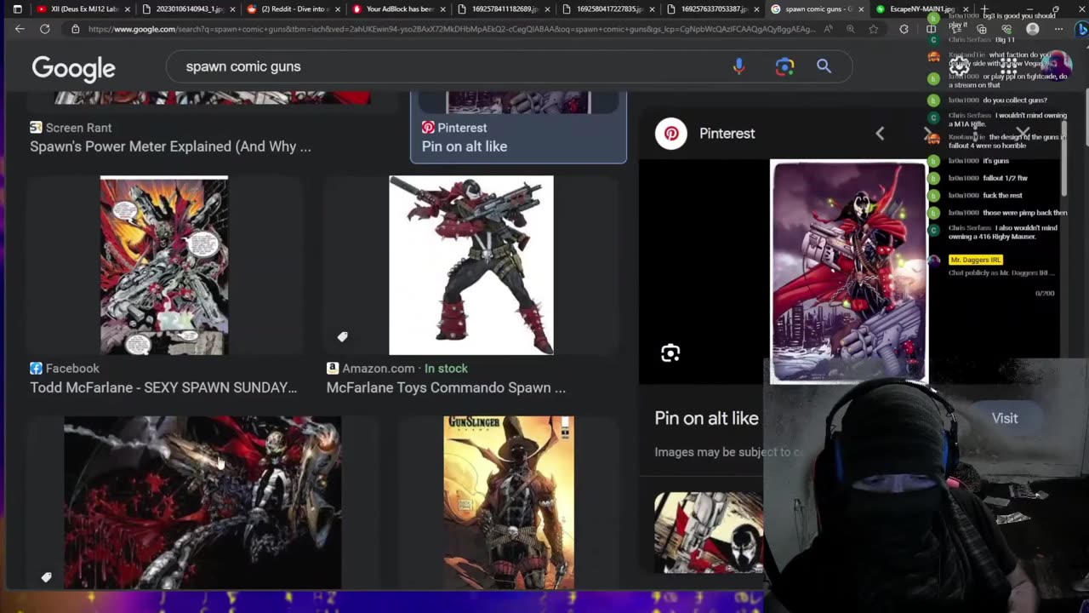
Task: Open Todd McFarlane - SEXY SPAWN SUNDAY link
Action: 163,387
